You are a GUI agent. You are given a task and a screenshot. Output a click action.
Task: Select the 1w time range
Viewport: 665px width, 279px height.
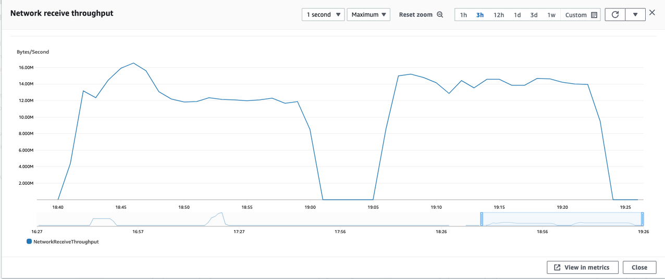[551, 15]
